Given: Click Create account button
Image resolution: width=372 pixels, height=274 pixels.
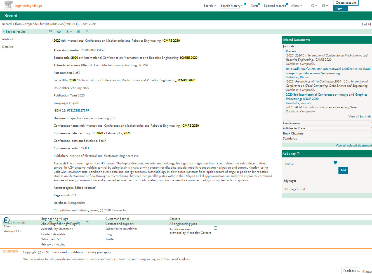Looking at the screenshot, I should tap(346, 3).
